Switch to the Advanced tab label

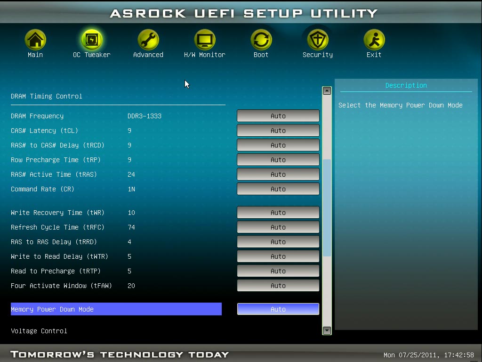pos(148,55)
